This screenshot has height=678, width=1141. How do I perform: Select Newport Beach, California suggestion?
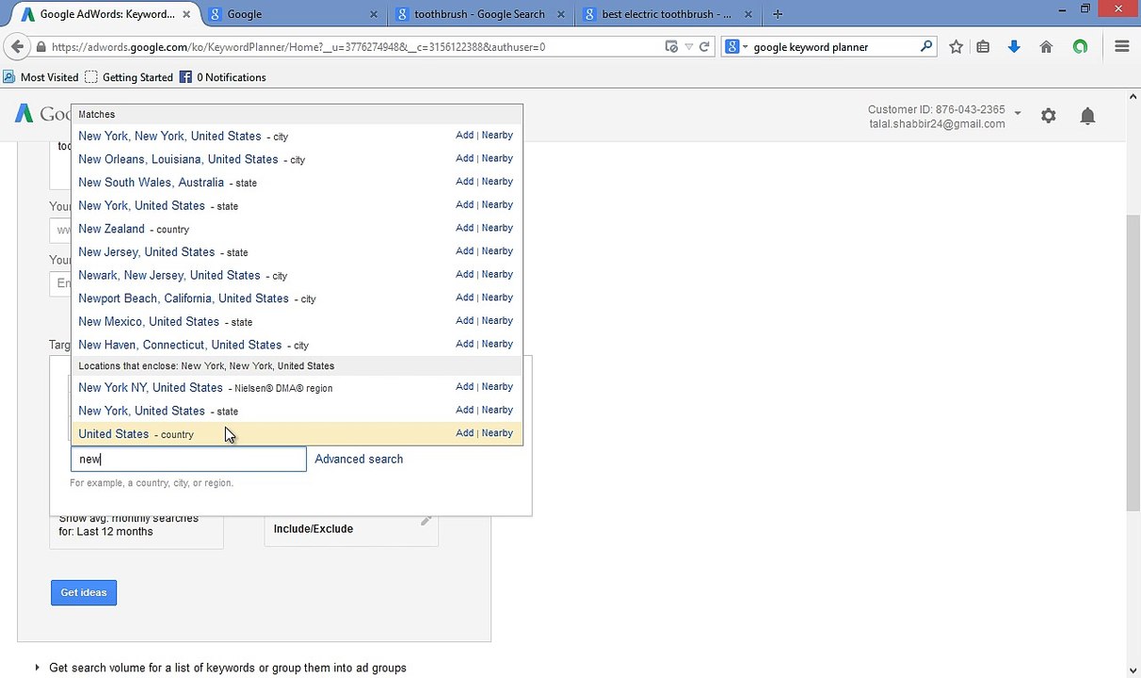184,299
